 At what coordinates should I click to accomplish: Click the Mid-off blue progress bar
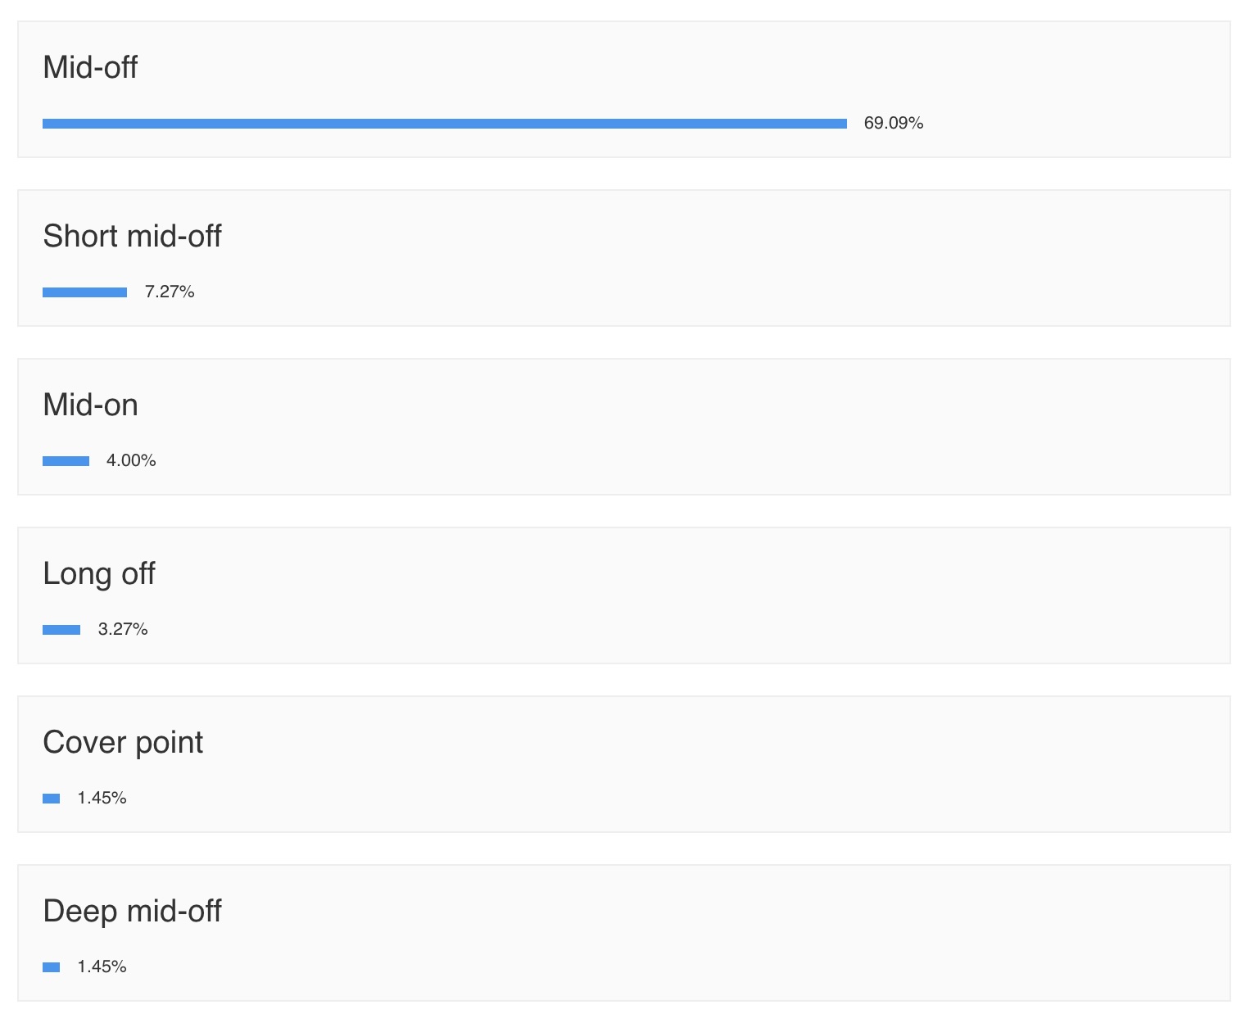[x=444, y=124]
